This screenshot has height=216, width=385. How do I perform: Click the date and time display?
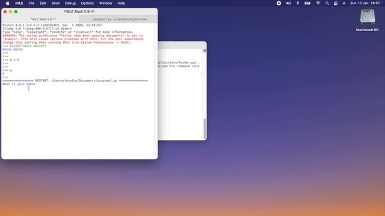pyautogui.click(x=365, y=3)
